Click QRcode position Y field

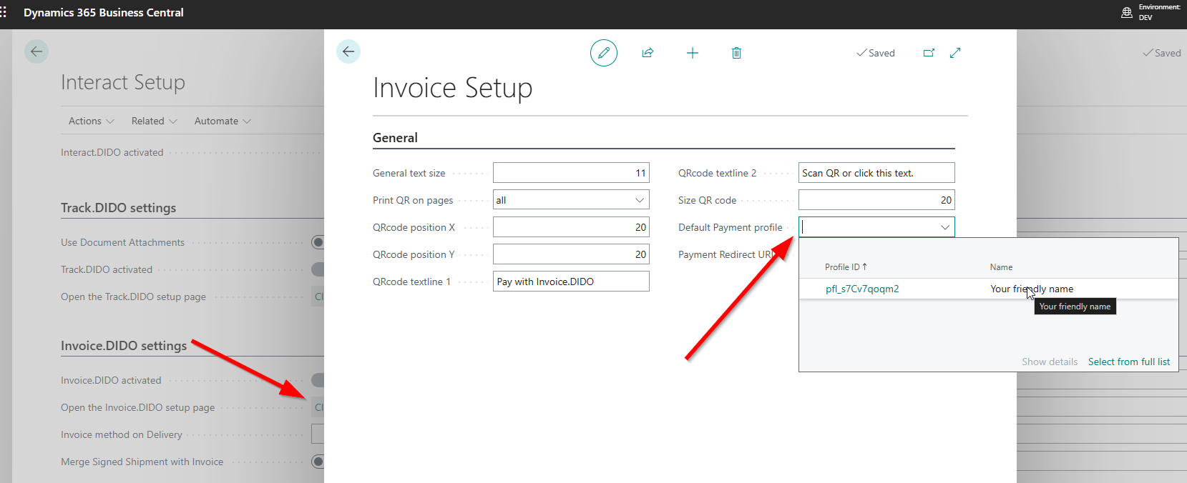pyautogui.click(x=571, y=254)
